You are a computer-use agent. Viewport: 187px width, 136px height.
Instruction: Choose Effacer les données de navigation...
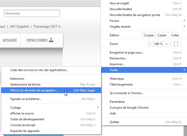(x=51, y=90)
